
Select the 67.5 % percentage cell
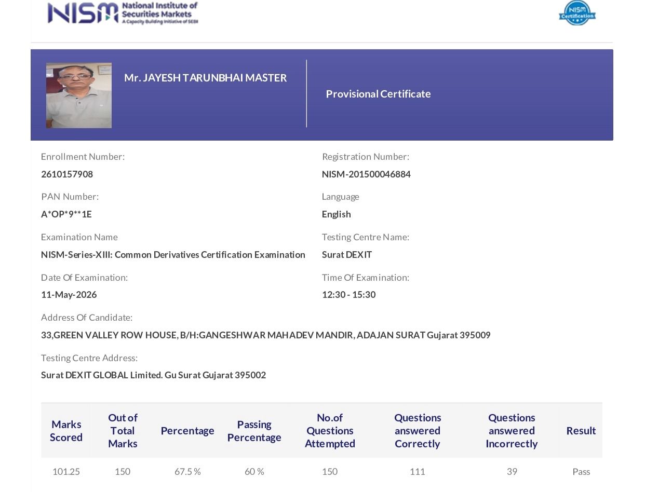coord(187,472)
